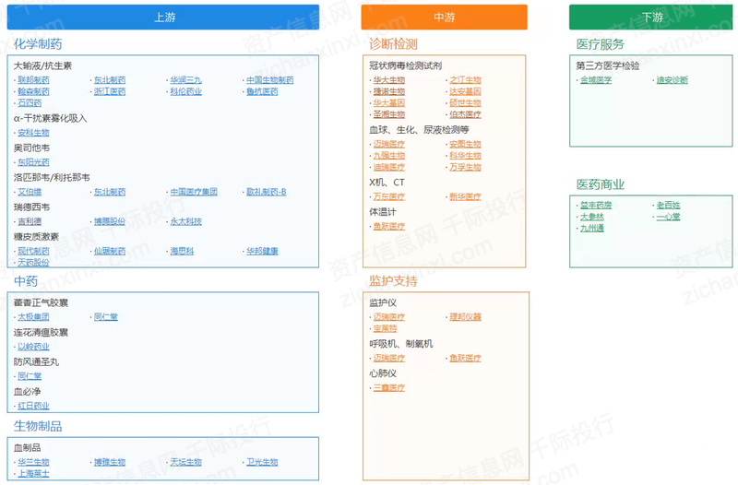Screen dimensions: 738x485
Task: Open 鱼跃医疗 under 体温计
Action: [x=389, y=227]
